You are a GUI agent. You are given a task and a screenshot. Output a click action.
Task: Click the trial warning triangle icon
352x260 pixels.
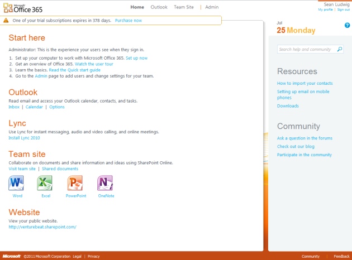pyautogui.click(x=6, y=21)
